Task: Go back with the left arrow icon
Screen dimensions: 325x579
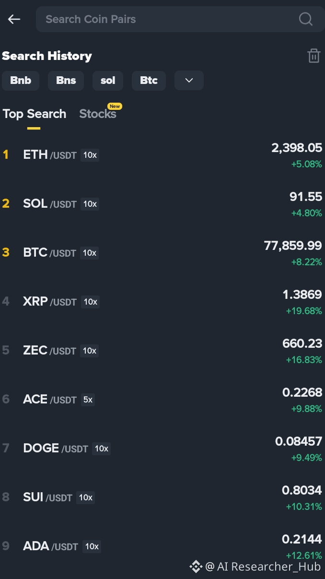Action: click(14, 19)
